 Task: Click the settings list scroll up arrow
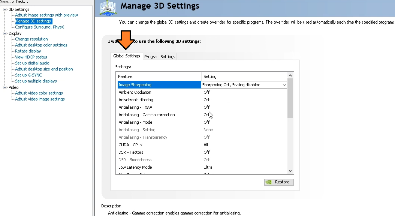(290, 75)
